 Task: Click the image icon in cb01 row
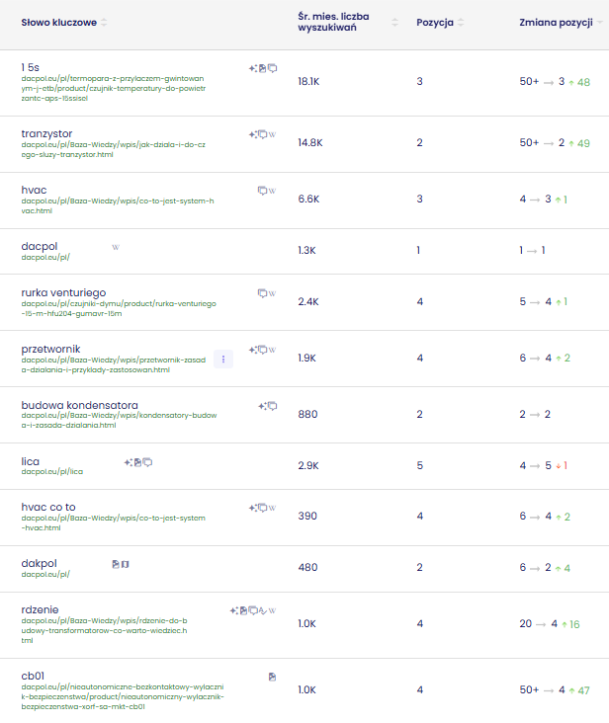272,677
